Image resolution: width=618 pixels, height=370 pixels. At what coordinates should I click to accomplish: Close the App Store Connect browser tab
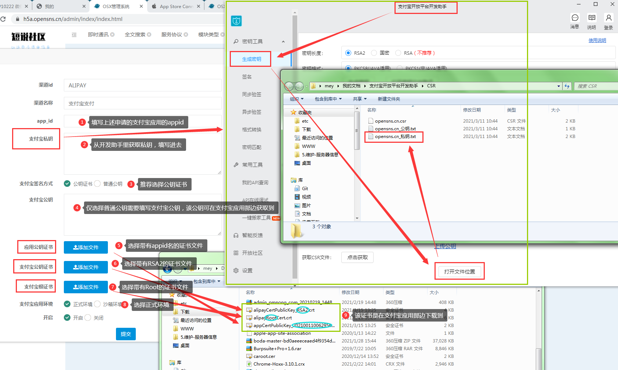[x=199, y=6]
